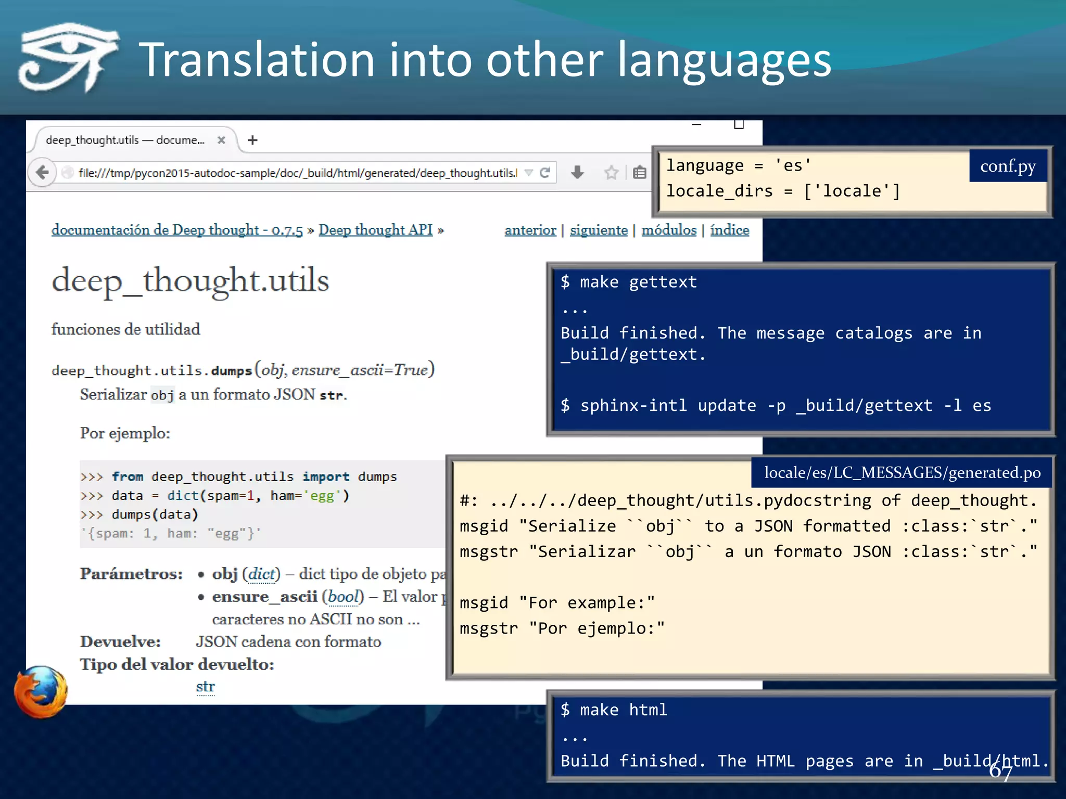Follow the 'Deep thought API' breadcrumb link
This screenshot has height=799, width=1066.
click(x=375, y=230)
